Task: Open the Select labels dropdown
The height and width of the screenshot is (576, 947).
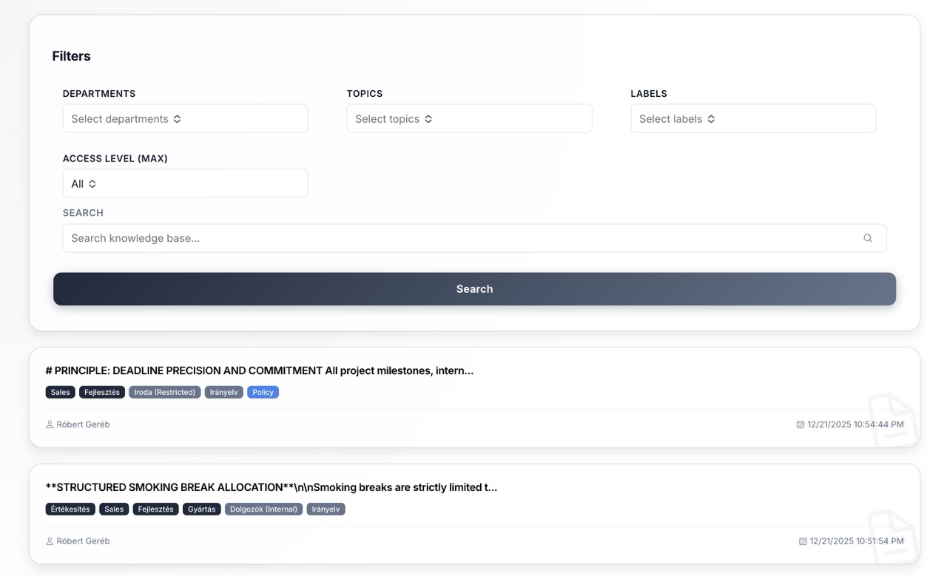Action: (x=753, y=118)
